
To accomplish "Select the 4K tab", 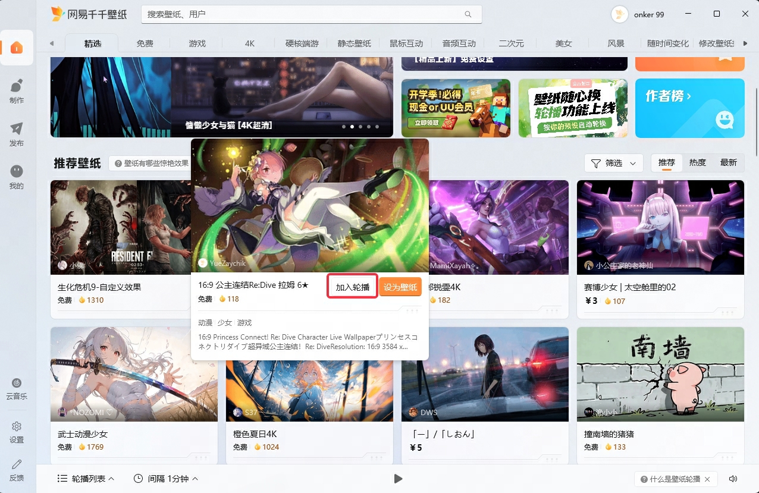I will coord(249,43).
